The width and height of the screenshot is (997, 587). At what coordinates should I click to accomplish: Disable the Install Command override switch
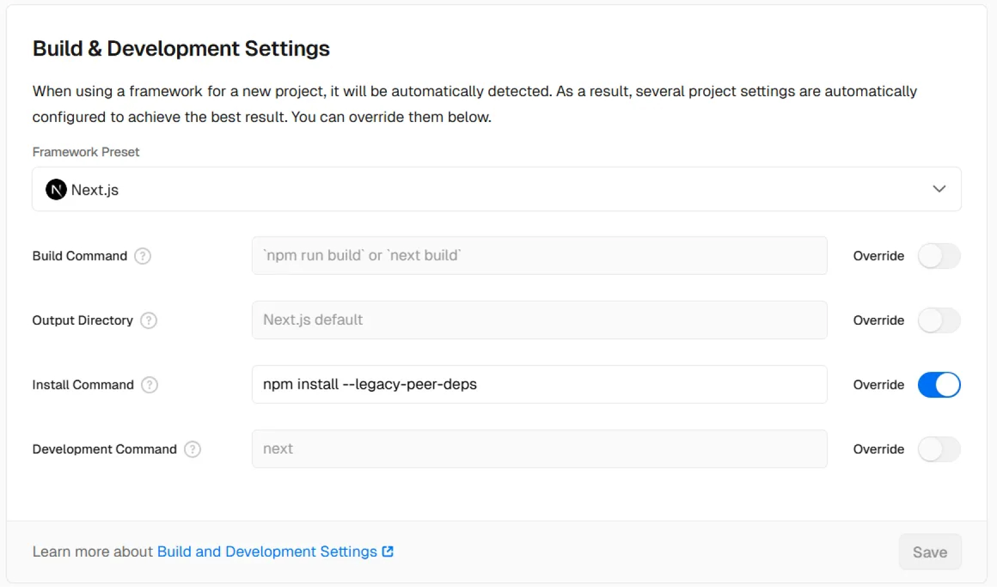coord(939,385)
